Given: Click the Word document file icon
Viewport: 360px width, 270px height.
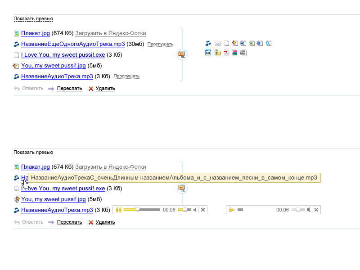Looking at the screenshot, I should coord(243,44).
